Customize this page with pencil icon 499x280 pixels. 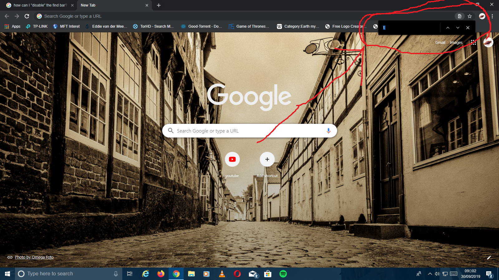(489, 258)
